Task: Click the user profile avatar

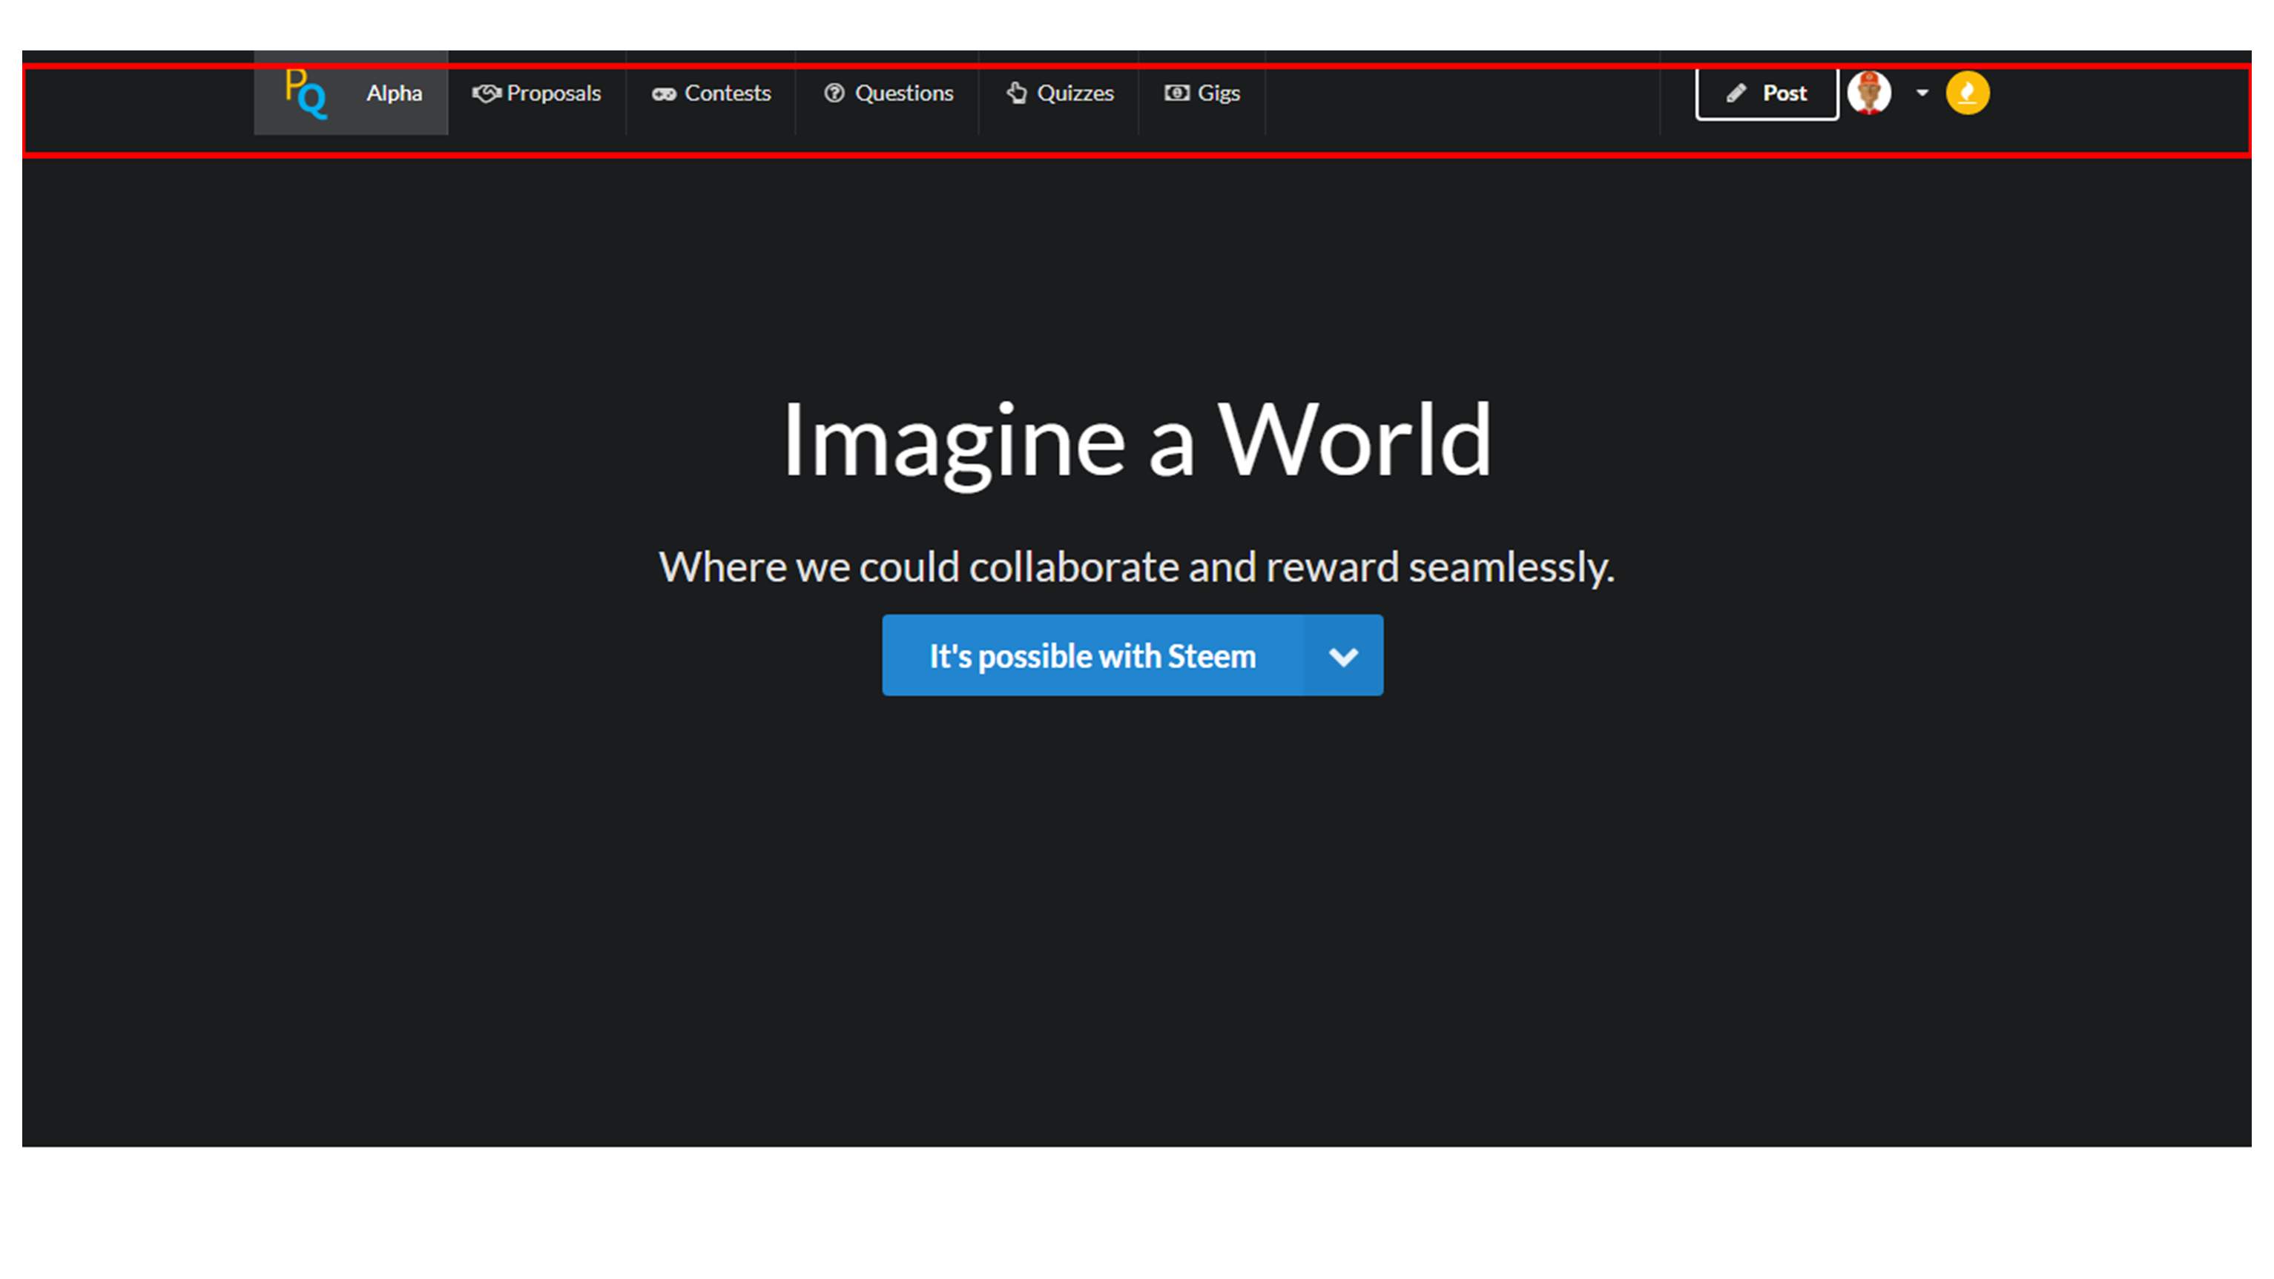Action: (x=1869, y=93)
